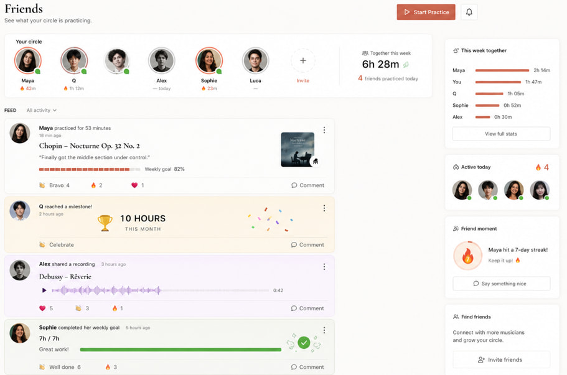The width and height of the screenshot is (567, 375).
Task: Seek within the Rêverie audio waveform
Action: (x=160, y=290)
